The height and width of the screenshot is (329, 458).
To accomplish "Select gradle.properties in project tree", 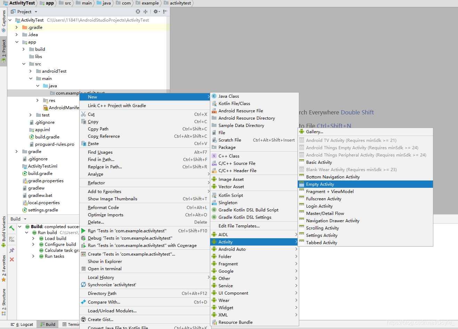I will pos(46,181).
